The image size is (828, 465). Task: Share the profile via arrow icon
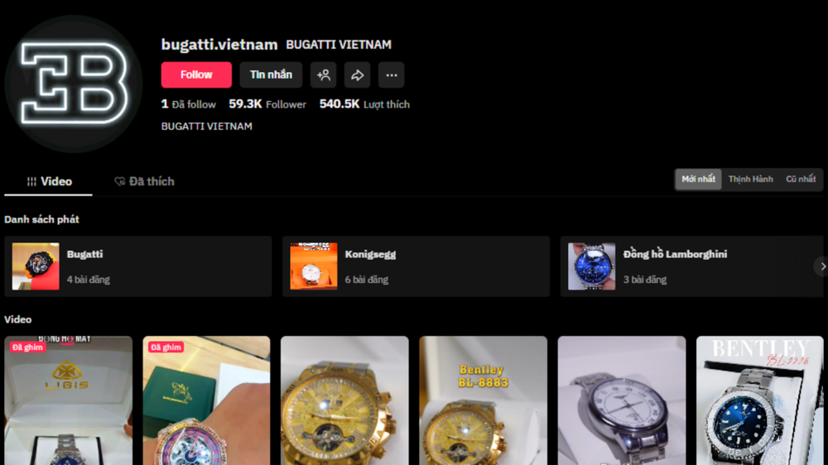coord(358,75)
